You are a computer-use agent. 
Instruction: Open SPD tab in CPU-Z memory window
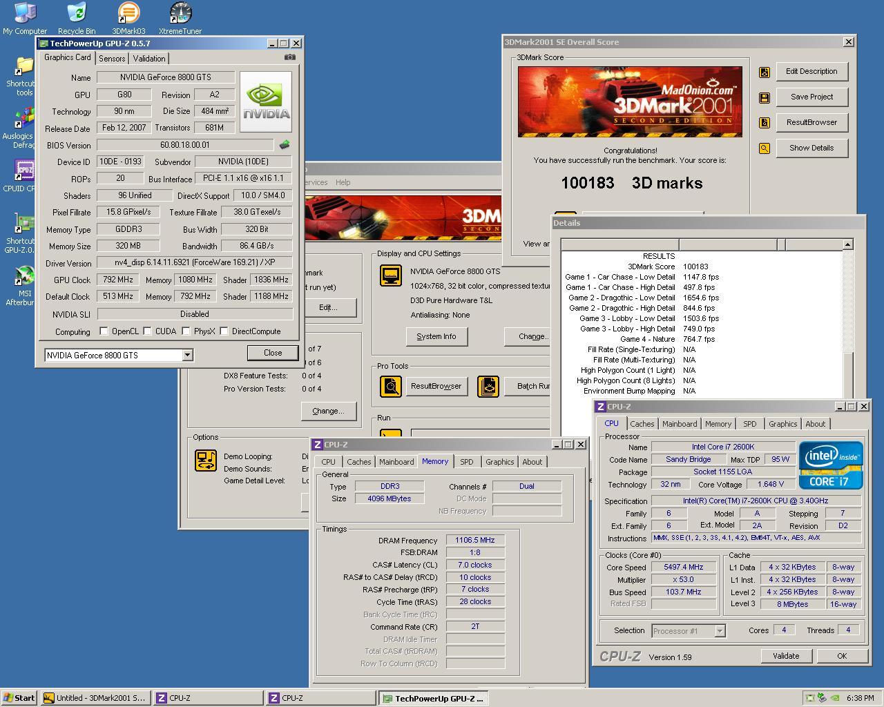click(x=467, y=462)
